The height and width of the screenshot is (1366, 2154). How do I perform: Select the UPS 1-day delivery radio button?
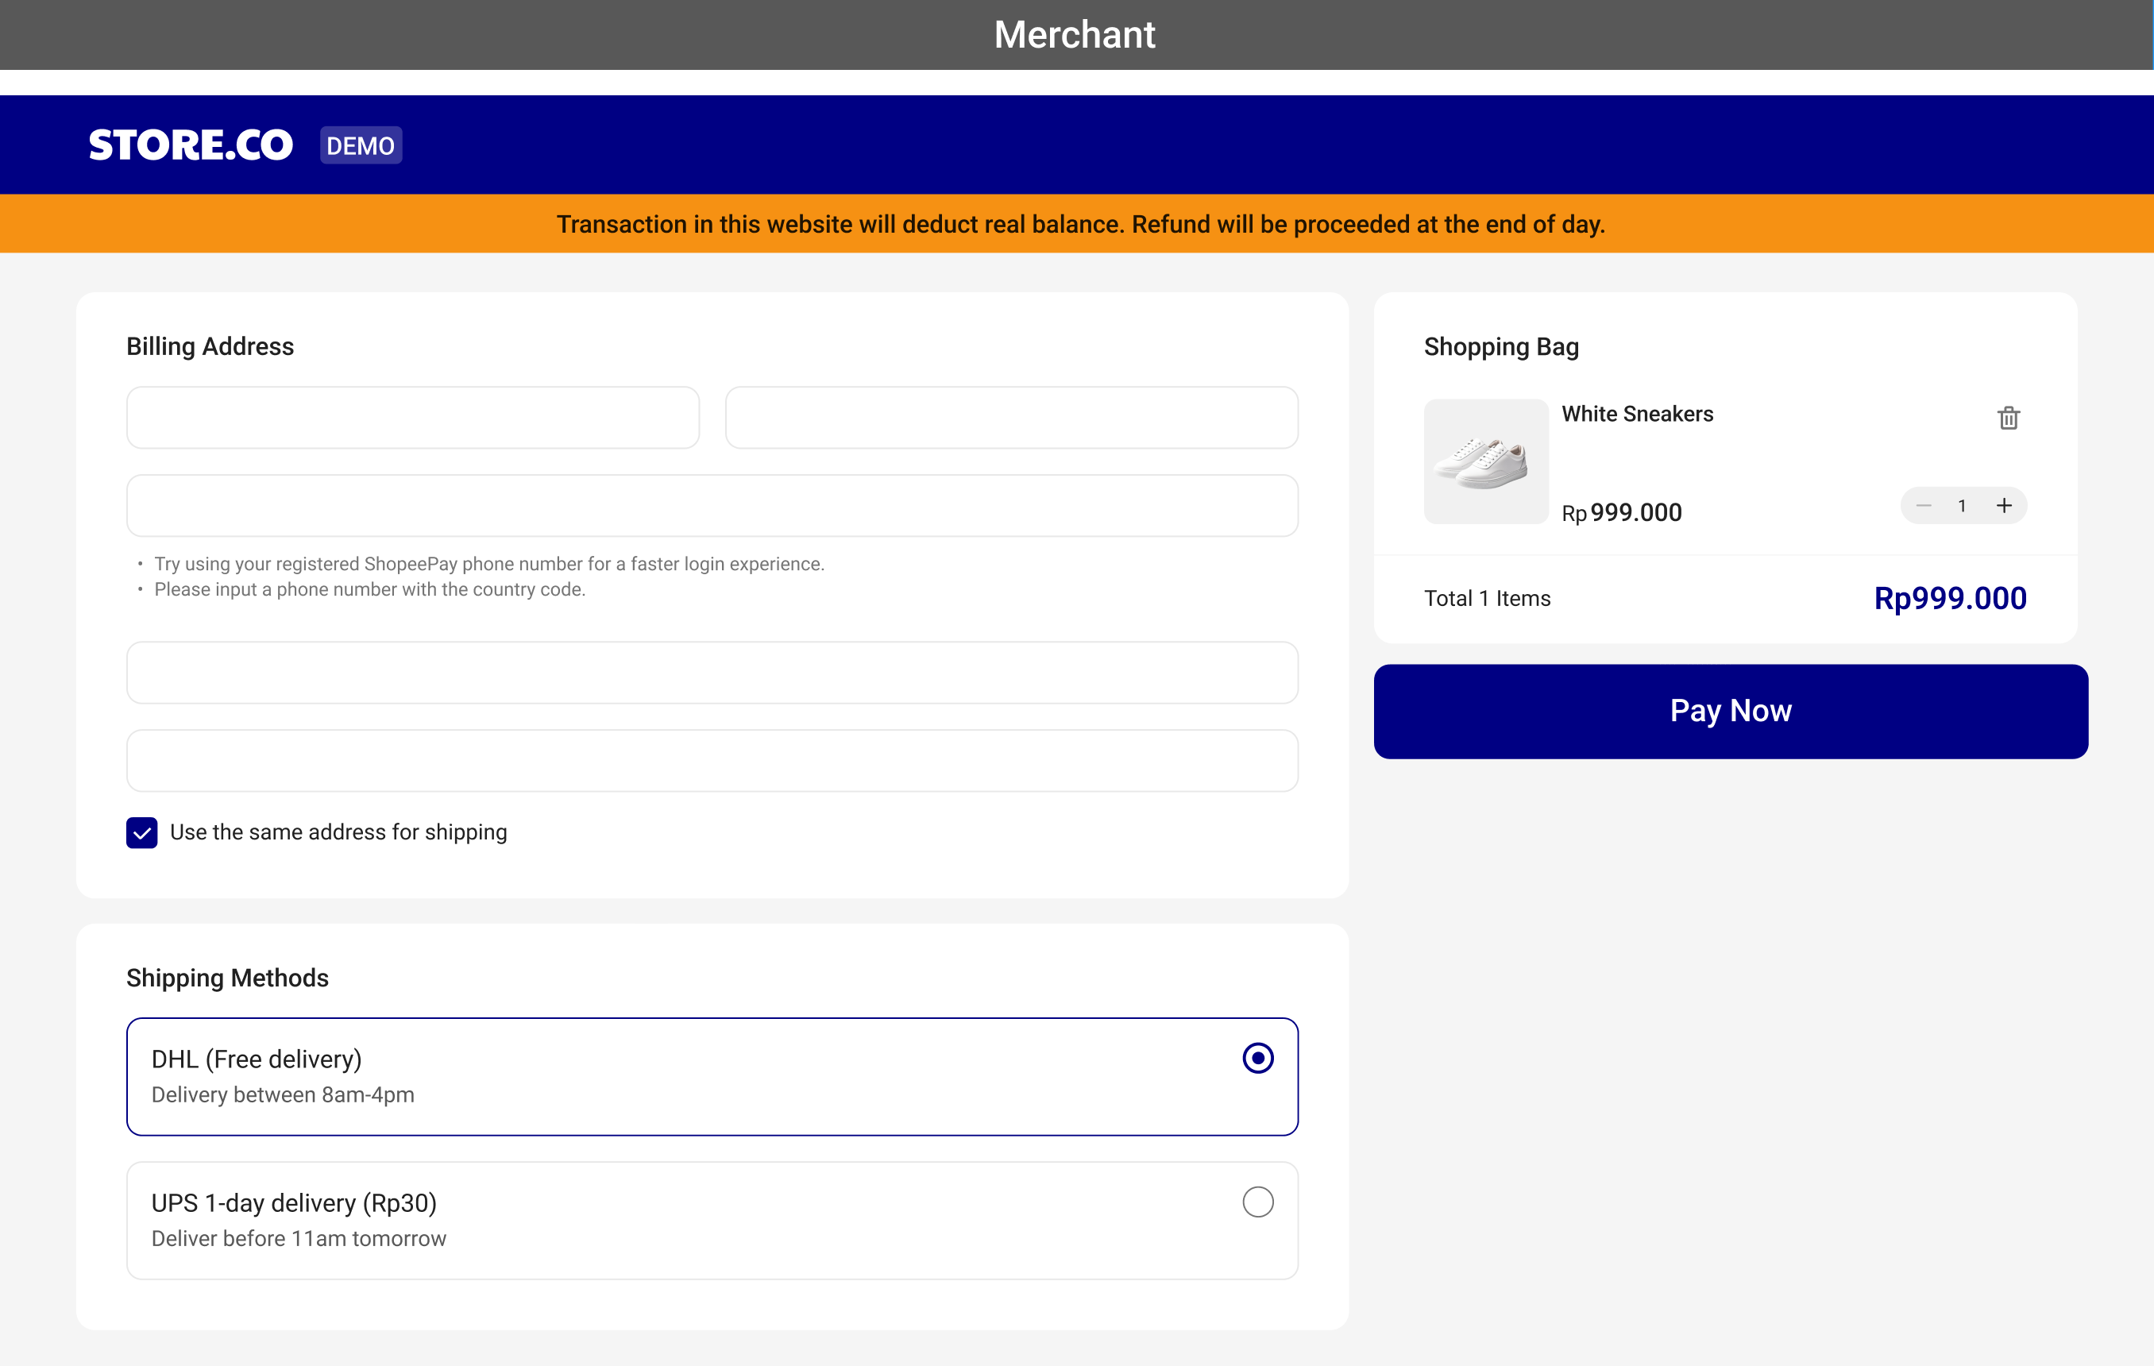pyautogui.click(x=1258, y=1202)
